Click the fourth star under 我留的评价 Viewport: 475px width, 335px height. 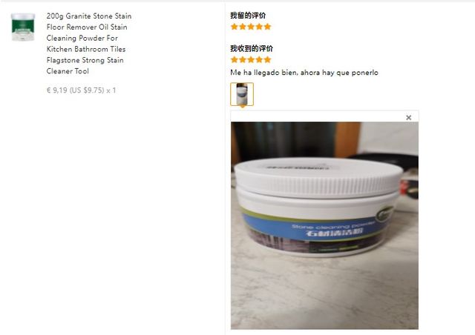pos(259,27)
